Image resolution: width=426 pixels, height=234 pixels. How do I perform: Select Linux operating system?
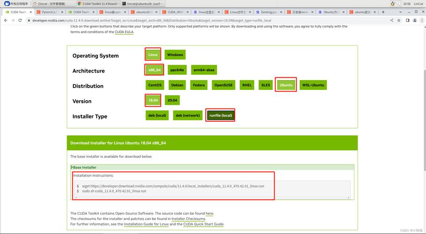(x=153, y=55)
